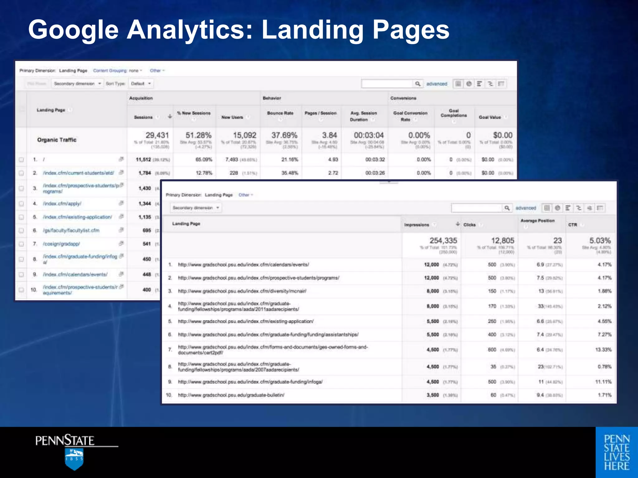Open /index.cfm/apply/ landing page link
638x478 pixels.
[62, 204]
